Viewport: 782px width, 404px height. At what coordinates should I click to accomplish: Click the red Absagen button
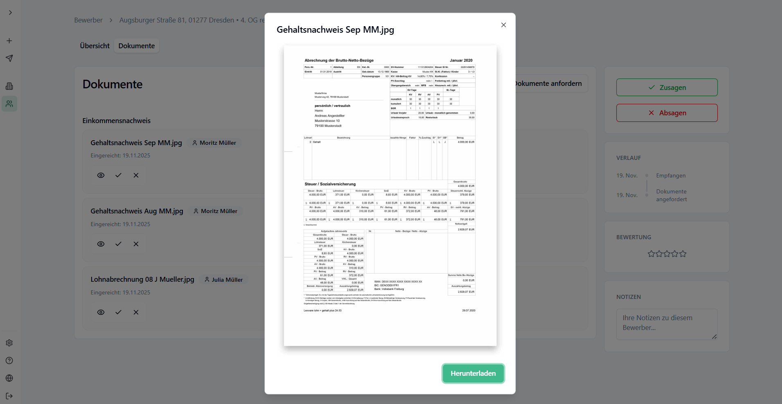[x=667, y=113]
